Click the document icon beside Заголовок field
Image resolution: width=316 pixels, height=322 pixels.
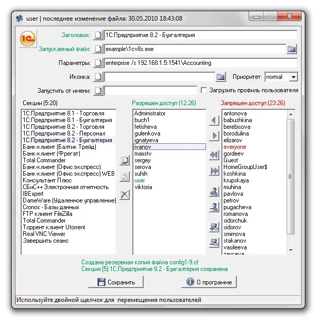click(x=98, y=35)
